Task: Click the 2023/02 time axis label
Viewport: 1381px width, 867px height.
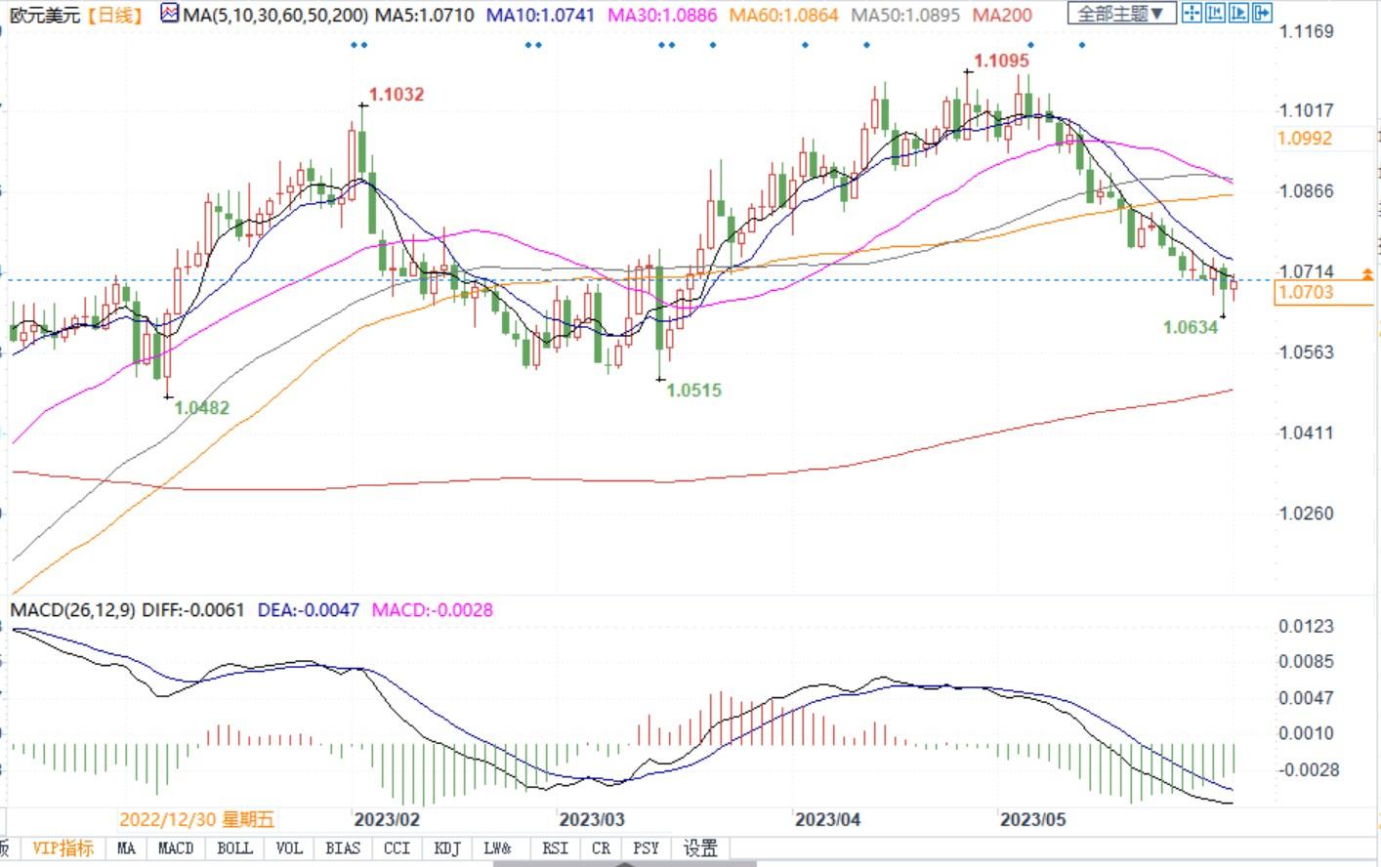Action: (x=387, y=820)
